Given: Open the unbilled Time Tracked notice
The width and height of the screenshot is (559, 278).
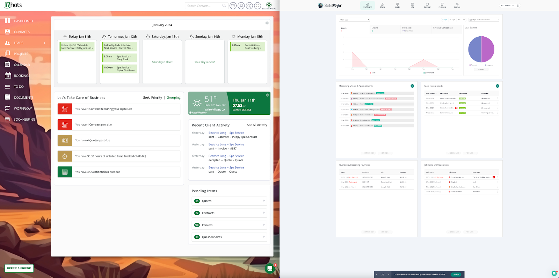Looking at the screenshot, I should (119, 156).
